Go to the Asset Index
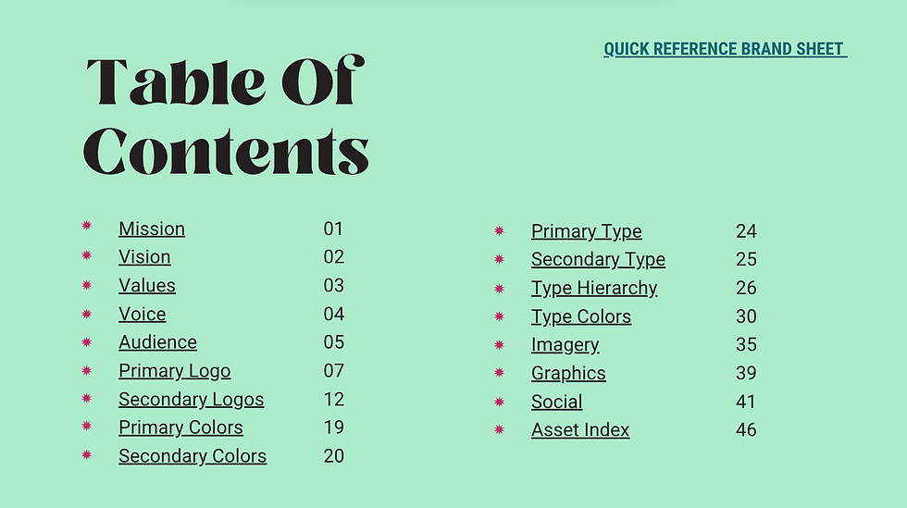Viewport: 907px width, 508px height. 580,430
